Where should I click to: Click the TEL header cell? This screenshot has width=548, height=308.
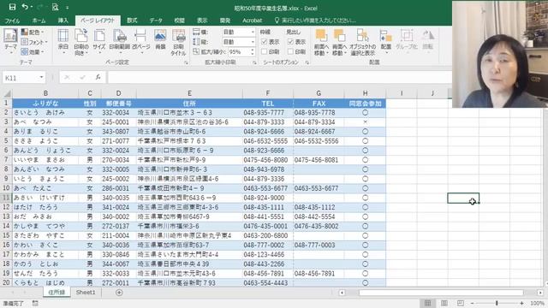[x=268, y=104]
